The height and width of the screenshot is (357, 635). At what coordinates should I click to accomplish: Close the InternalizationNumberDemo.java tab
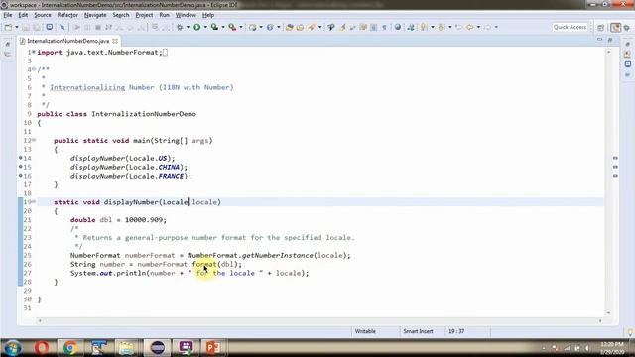115,41
